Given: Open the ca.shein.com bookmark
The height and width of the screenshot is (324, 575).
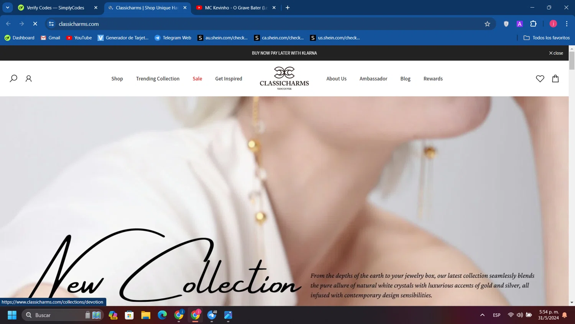Looking at the screenshot, I should coord(279,38).
